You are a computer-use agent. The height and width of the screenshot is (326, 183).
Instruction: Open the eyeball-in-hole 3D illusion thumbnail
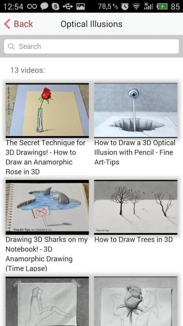(136, 110)
